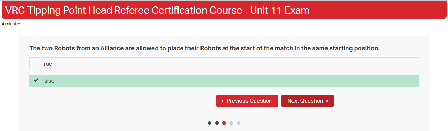The height and width of the screenshot is (131, 448).
Task: Jump to the first question dot
Action: coord(209,123)
